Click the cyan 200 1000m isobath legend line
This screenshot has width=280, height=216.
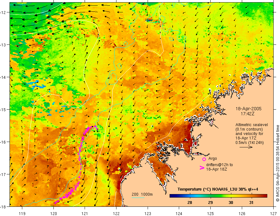pos(138,198)
